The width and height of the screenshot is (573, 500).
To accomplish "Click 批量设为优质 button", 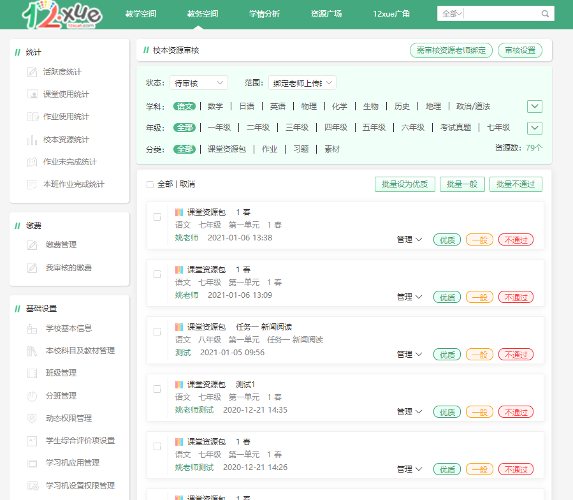I will click(405, 184).
